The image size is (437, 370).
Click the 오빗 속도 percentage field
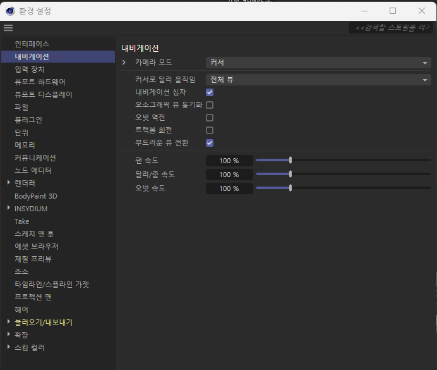click(229, 188)
